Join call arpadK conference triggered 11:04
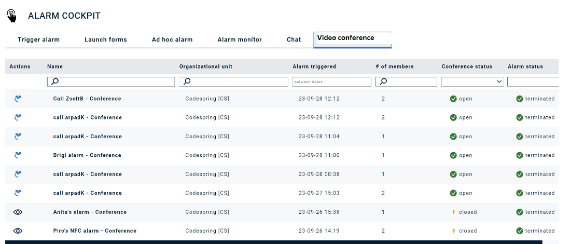Image resolution: width=570 pixels, height=244 pixels. tap(18, 137)
